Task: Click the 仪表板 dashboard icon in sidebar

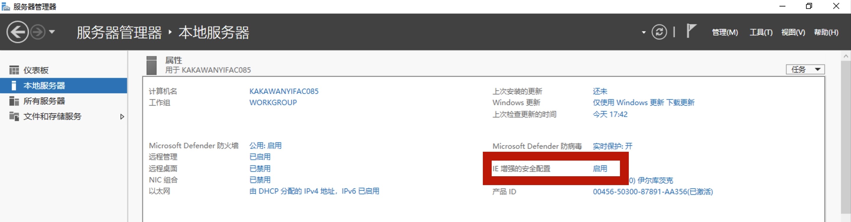Action: pyautogui.click(x=14, y=70)
